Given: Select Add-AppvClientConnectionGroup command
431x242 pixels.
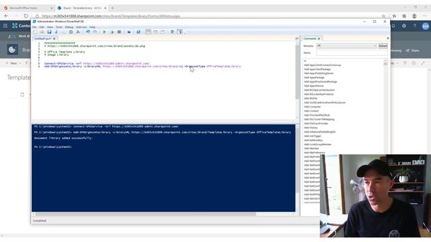Looking at the screenshot, I should click(323, 65).
